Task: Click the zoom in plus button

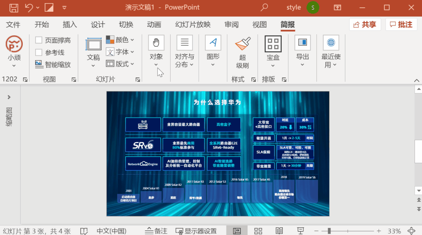Action: coord(379,231)
